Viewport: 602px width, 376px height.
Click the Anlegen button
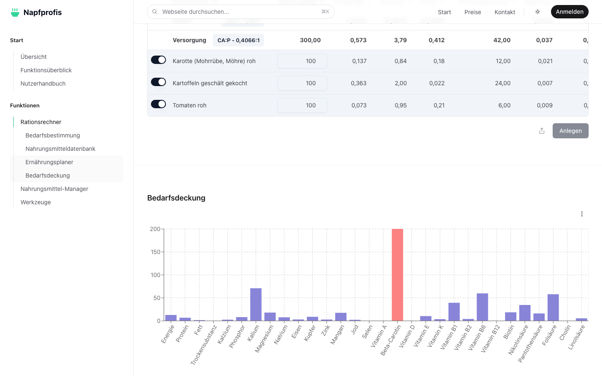(571, 131)
